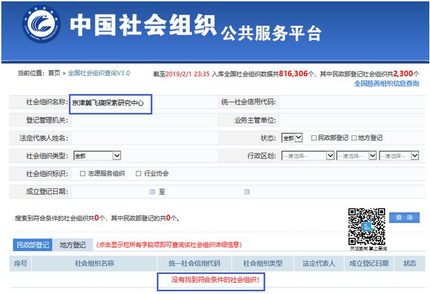The height and width of the screenshot is (294, 430).
Task: Click the QR code image
Action: (x=366, y=227)
